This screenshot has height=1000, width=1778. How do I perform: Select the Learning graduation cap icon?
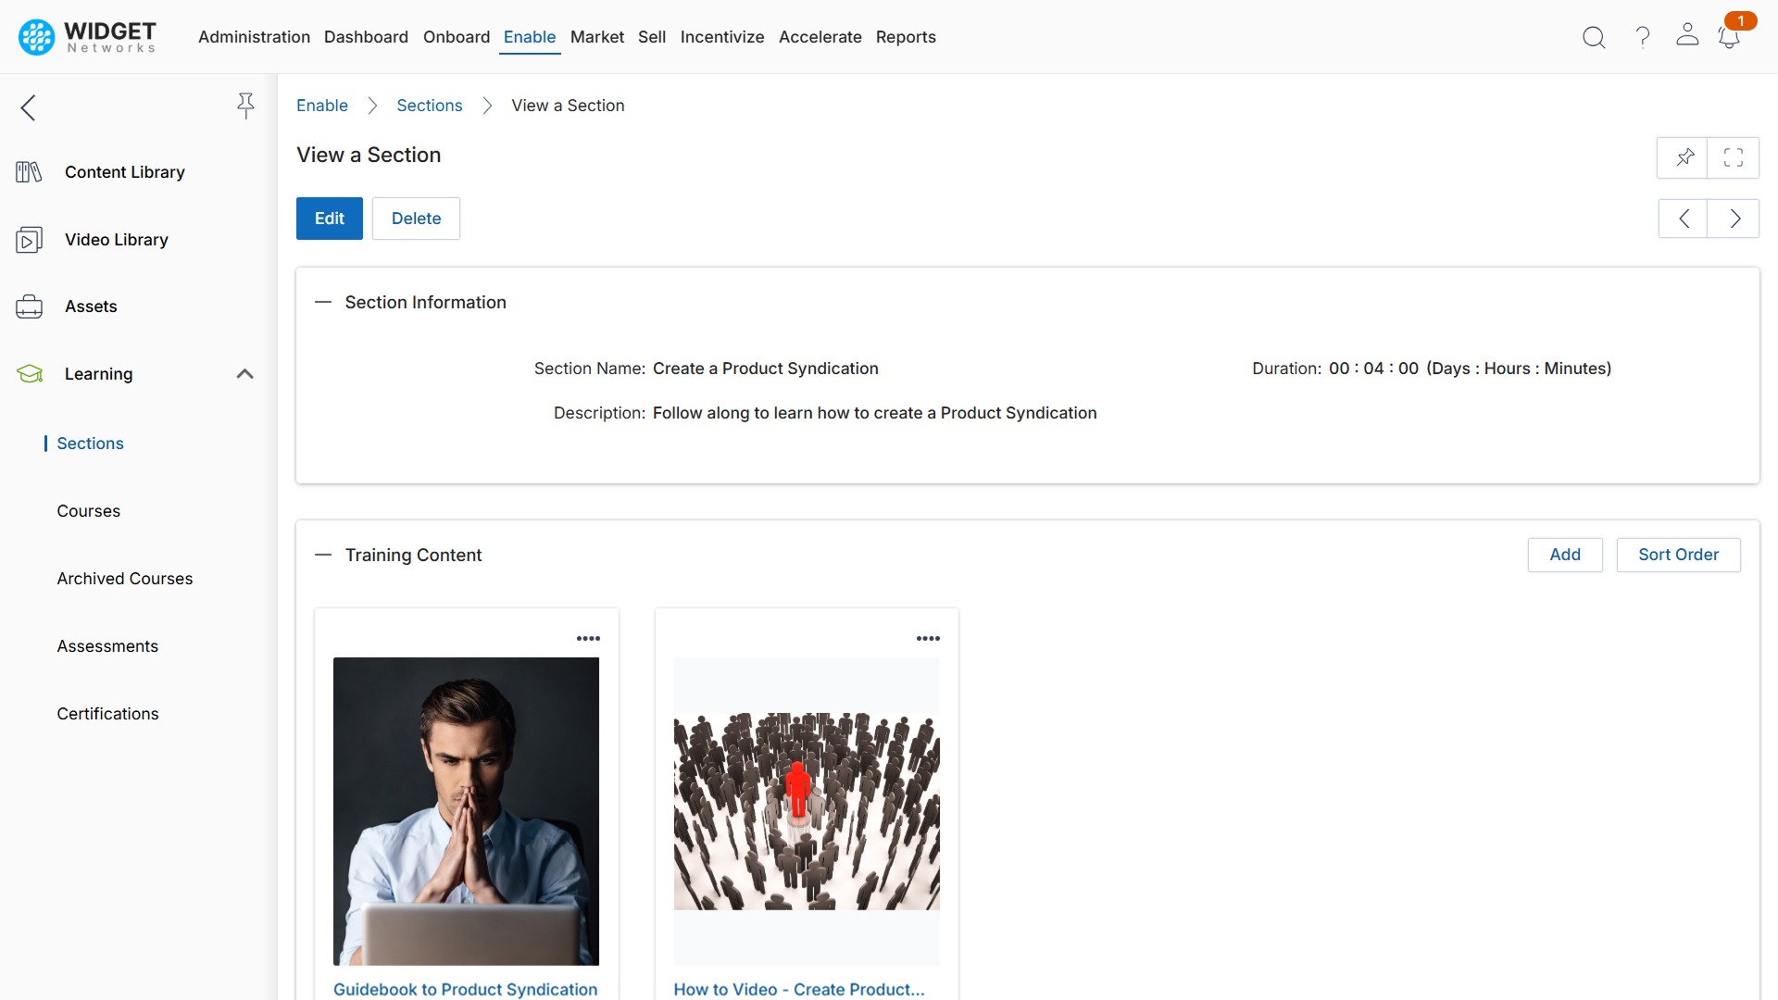pos(29,374)
